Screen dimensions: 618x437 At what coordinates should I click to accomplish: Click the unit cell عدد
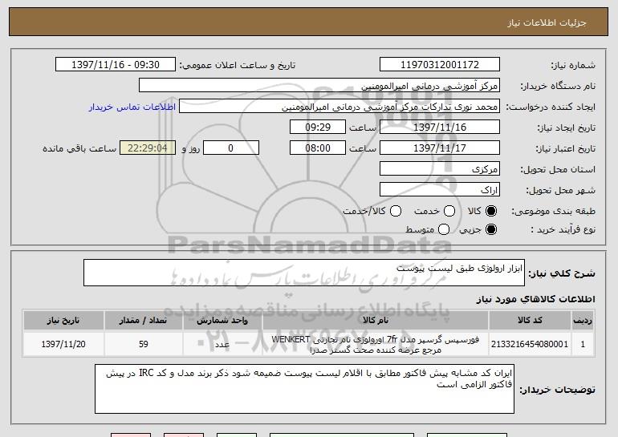(222, 344)
